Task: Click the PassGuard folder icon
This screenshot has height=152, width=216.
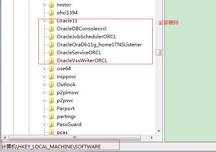Action: (x=51, y=124)
